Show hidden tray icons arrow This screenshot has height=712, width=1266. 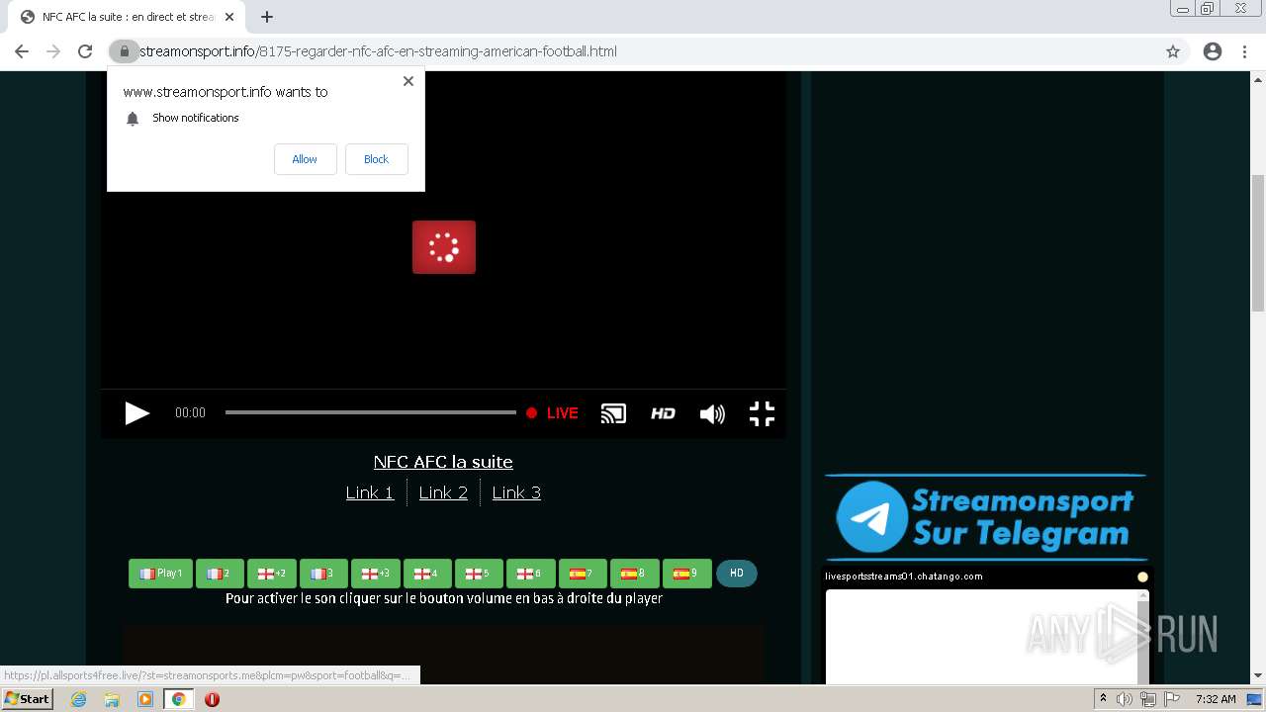(1104, 698)
